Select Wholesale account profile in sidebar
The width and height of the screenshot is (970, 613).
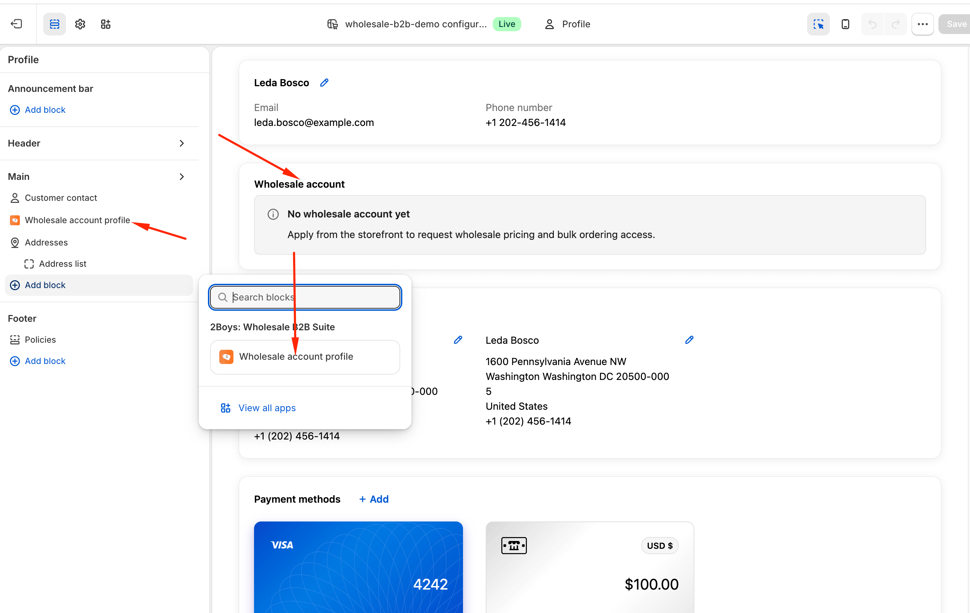point(77,220)
